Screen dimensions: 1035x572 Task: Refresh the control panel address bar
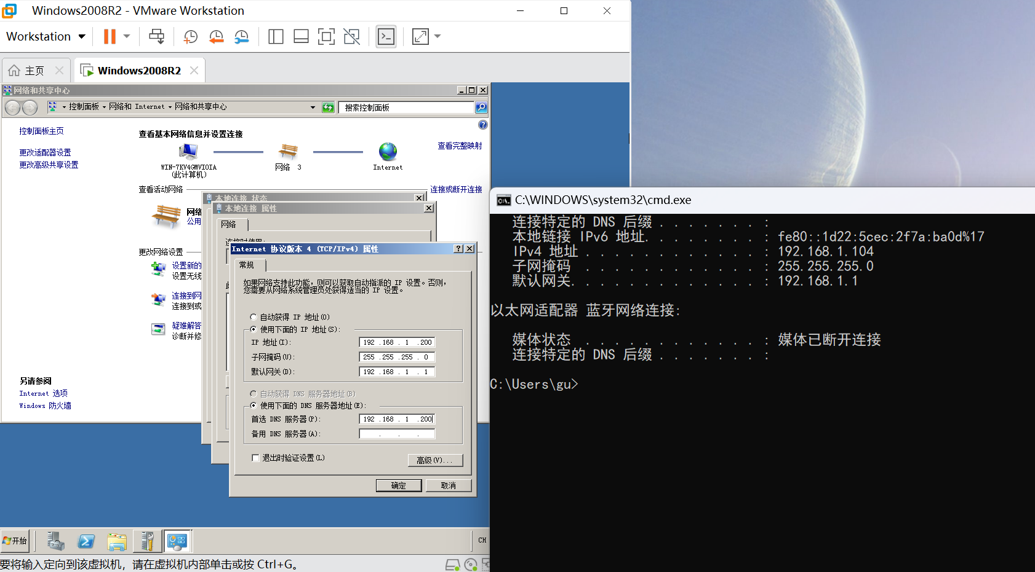[x=328, y=108]
